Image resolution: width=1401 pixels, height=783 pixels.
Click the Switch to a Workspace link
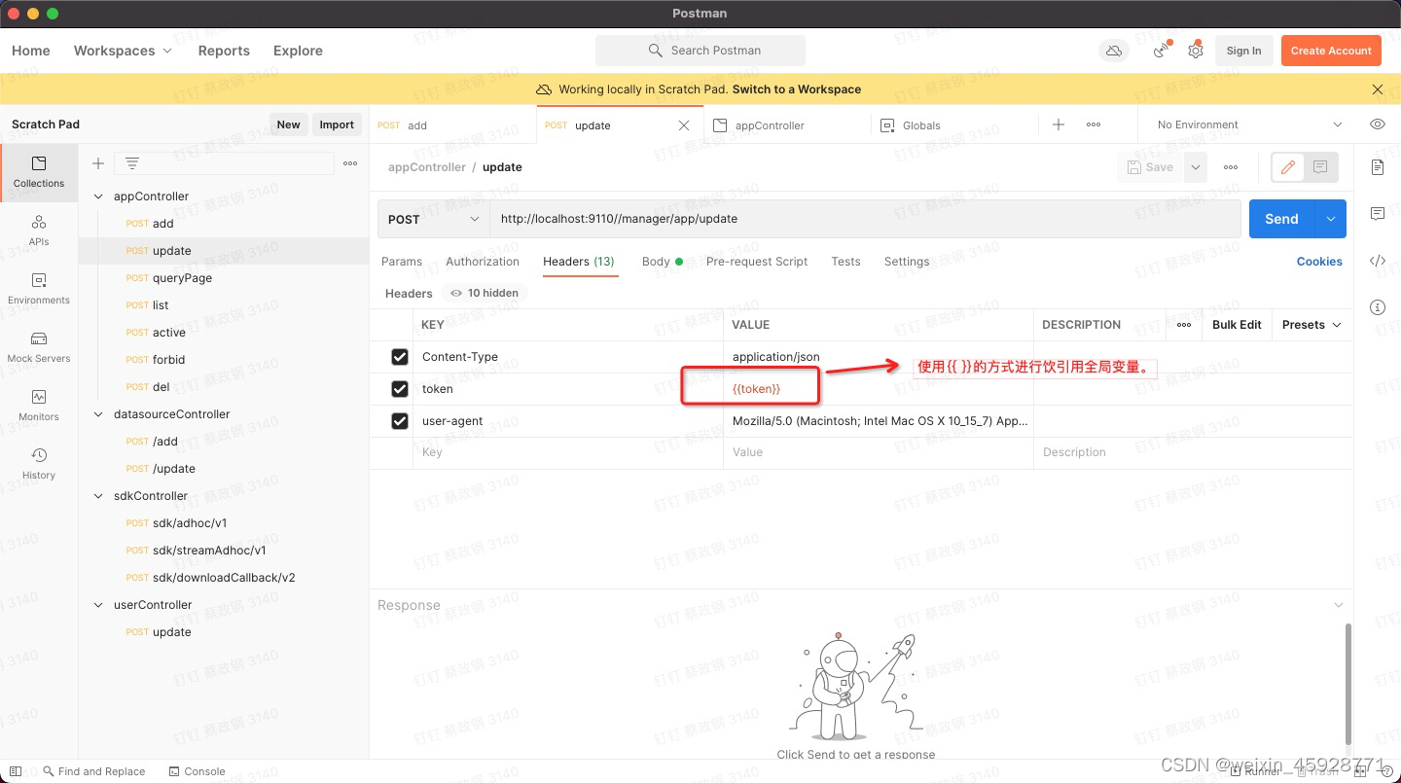pyautogui.click(x=797, y=89)
